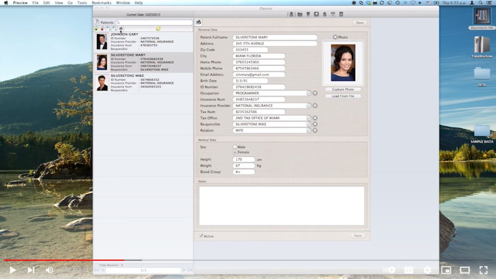
Task: Click the tooth icon in top toolbar
Action: pyautogui.click(x=308, y=14)
